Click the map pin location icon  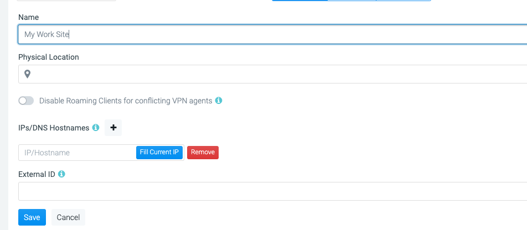click(27, 74)
